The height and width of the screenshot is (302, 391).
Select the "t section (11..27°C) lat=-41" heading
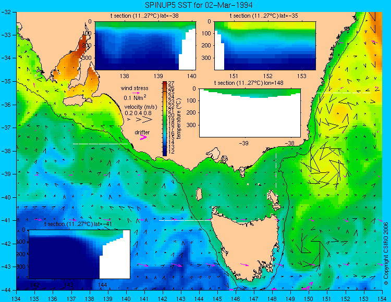click(x=78, y=224)
